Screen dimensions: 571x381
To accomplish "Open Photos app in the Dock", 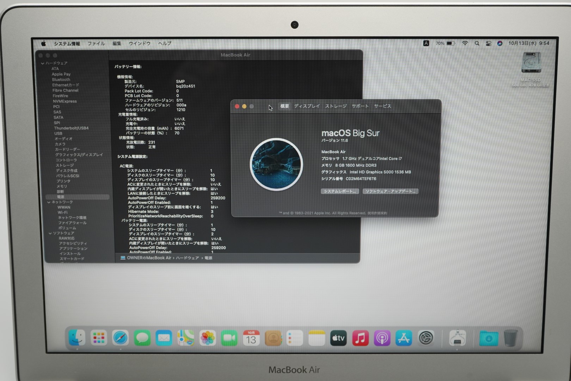I will coord(208,338).
